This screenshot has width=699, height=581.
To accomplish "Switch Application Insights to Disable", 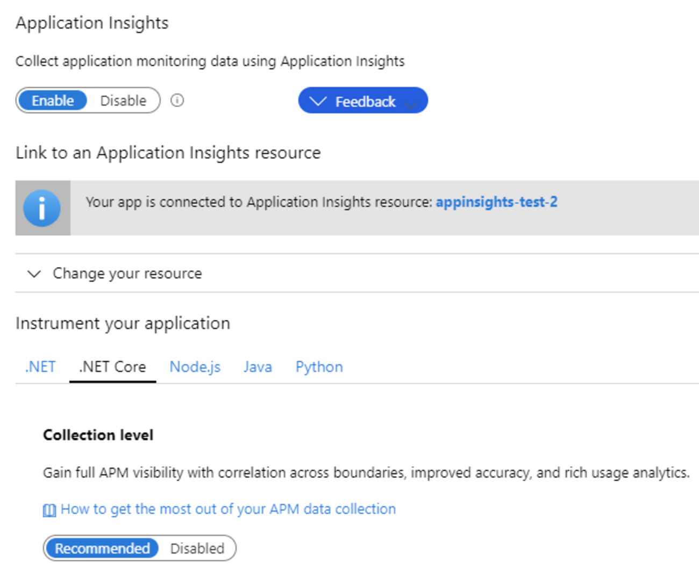I will coord(123,101).
